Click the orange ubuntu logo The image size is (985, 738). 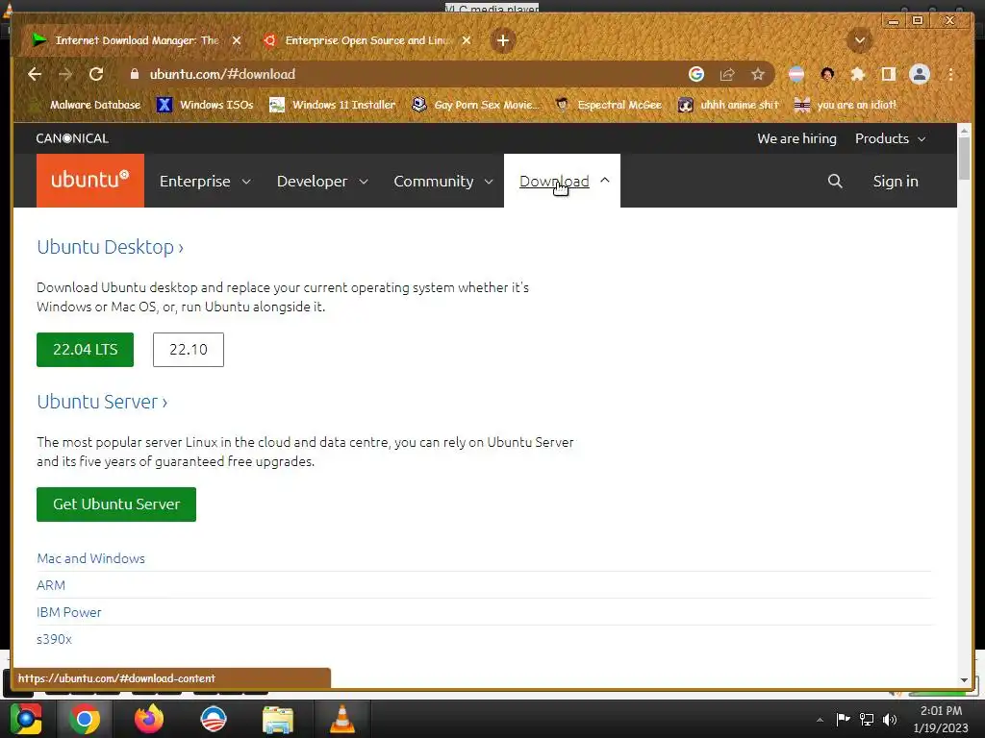pos(90,181)
